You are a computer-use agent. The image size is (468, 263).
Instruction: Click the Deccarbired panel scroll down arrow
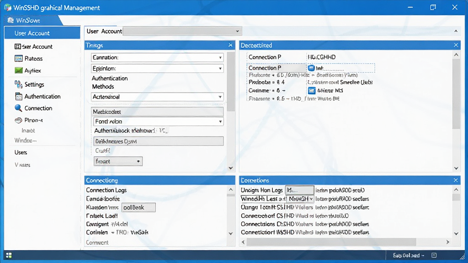tap(456, 168)
